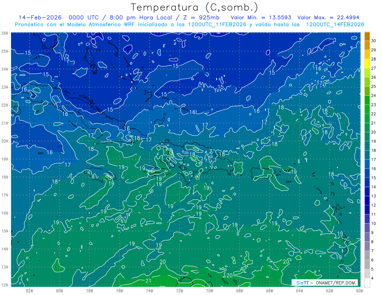Click color scale label "8"
This screenshot has height=295, width=382.
pos(372,242)
